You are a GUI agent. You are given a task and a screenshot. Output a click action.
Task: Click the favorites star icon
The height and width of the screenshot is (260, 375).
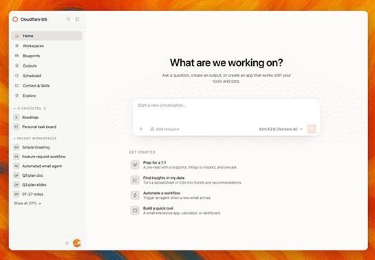click(19, 109)
